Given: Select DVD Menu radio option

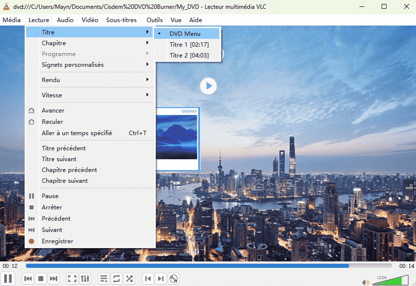Looking at the screenshot, I should pos(187,34).
